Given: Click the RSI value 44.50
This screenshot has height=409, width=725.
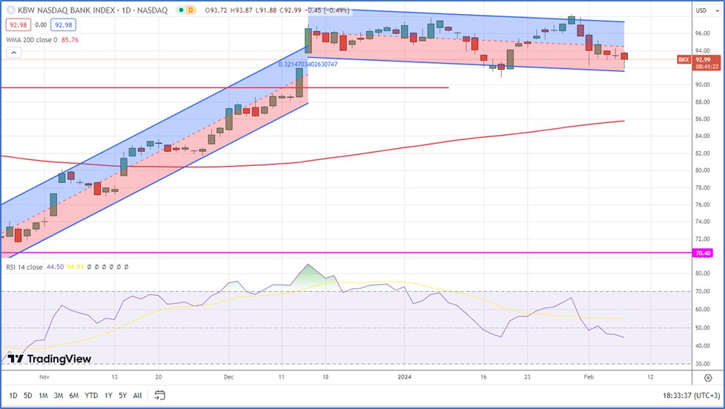Looking at the screenshot, I should click(55, 267).
